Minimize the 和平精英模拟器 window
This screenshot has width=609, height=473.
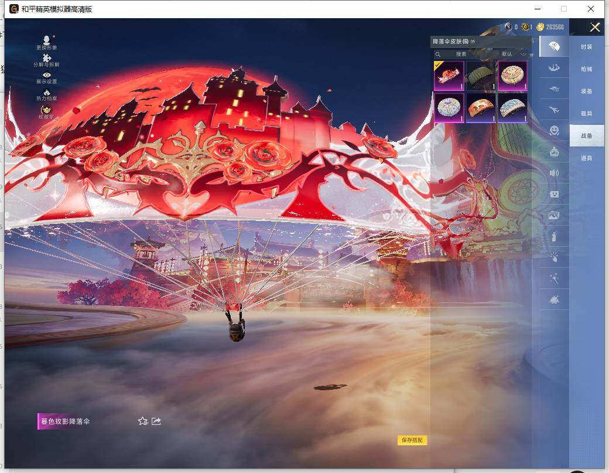point(538,9)
